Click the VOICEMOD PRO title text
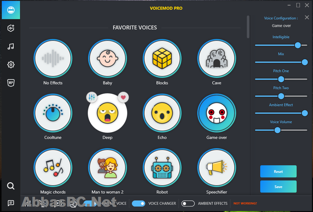 (x=166, y=8)
